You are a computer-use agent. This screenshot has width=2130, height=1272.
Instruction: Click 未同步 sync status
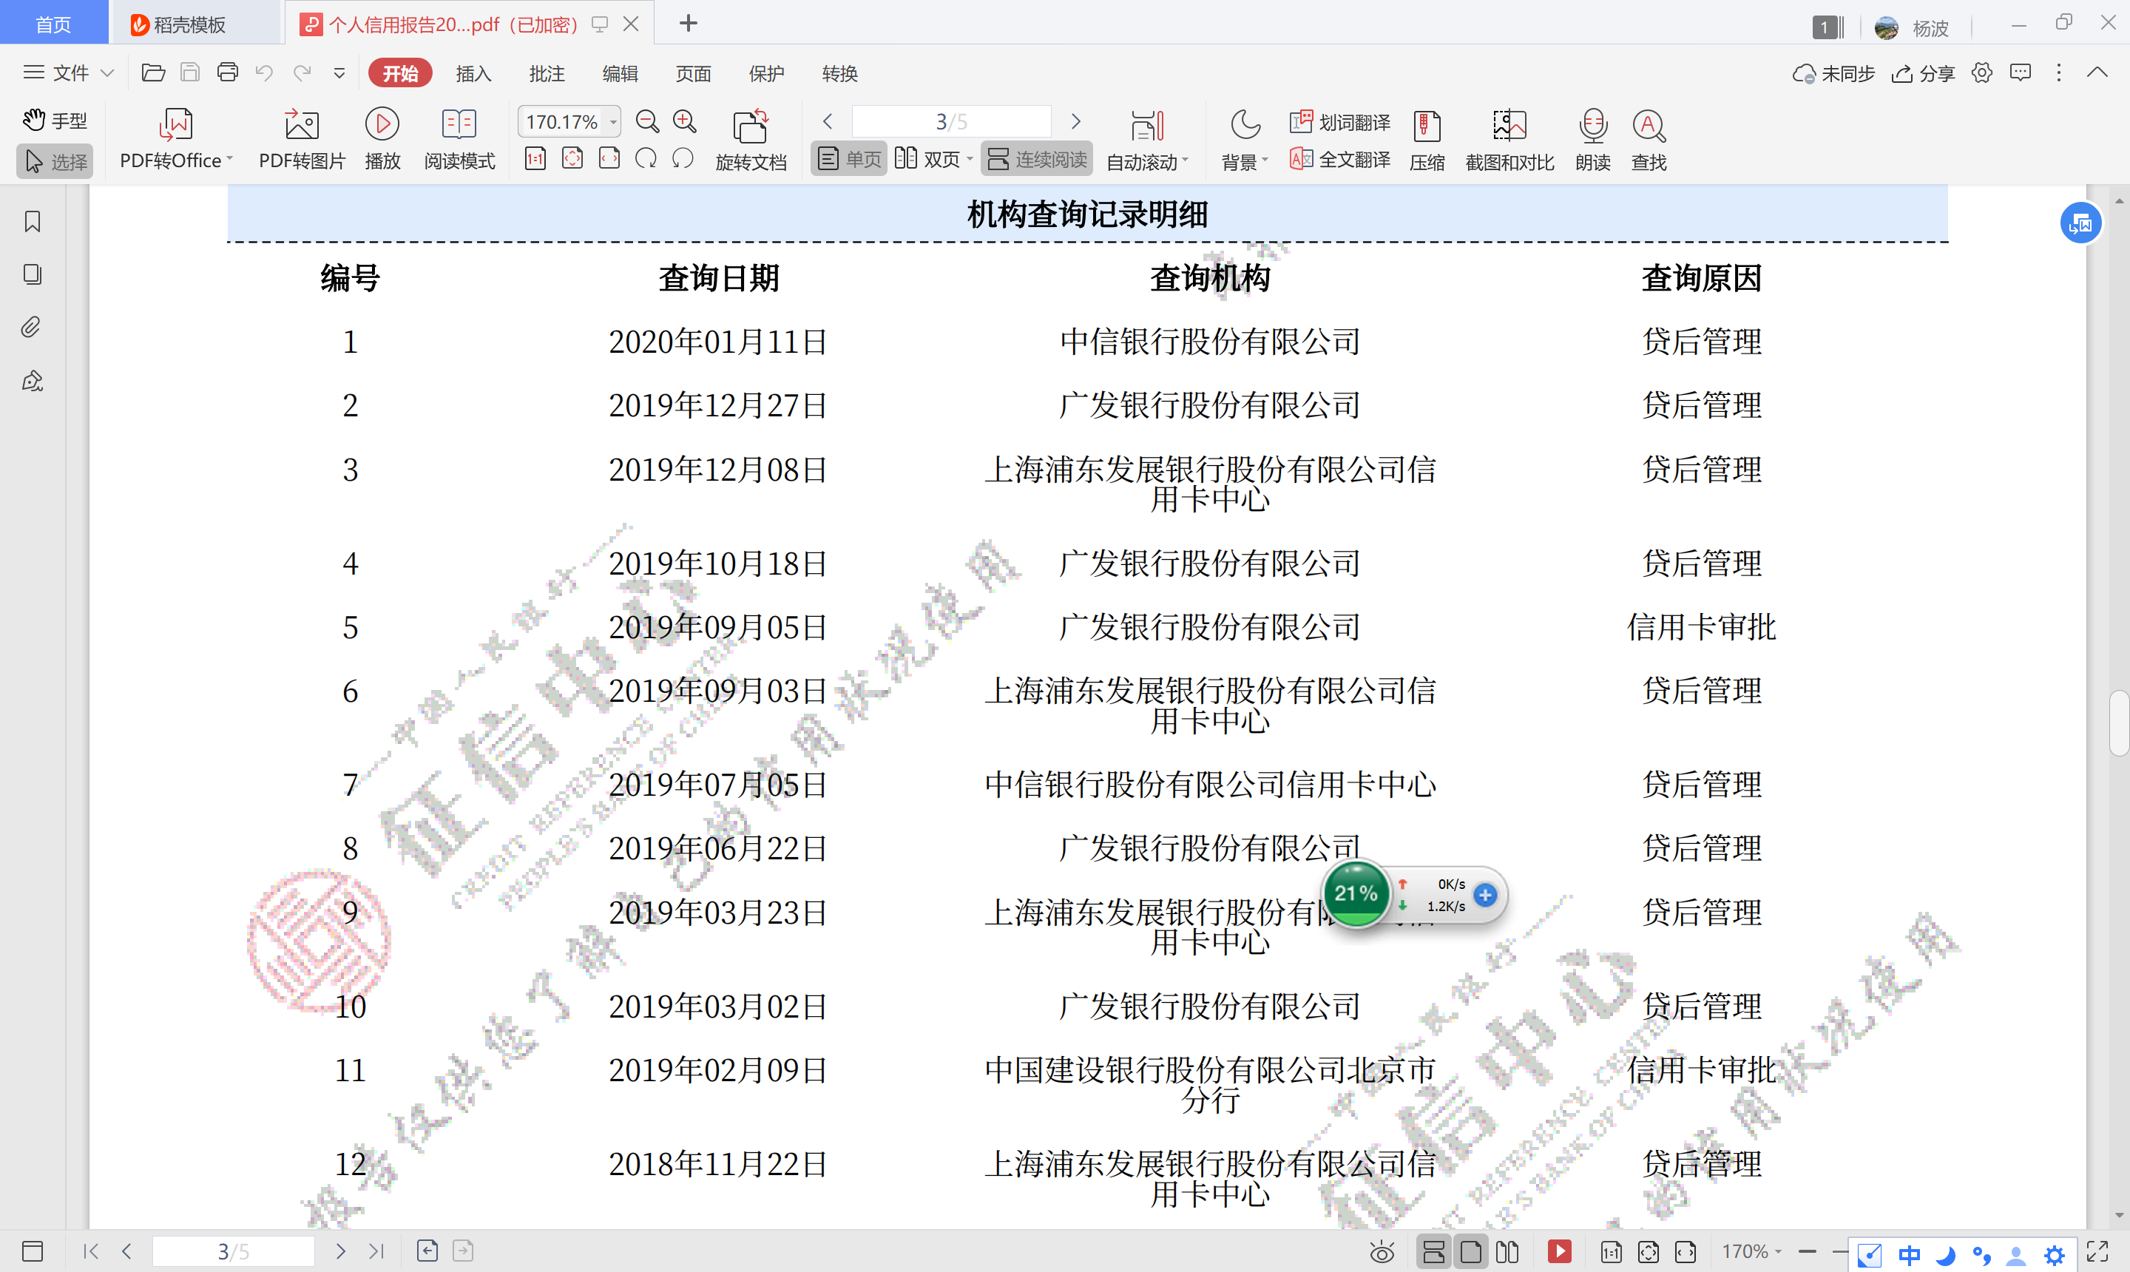click(1833, 74)
